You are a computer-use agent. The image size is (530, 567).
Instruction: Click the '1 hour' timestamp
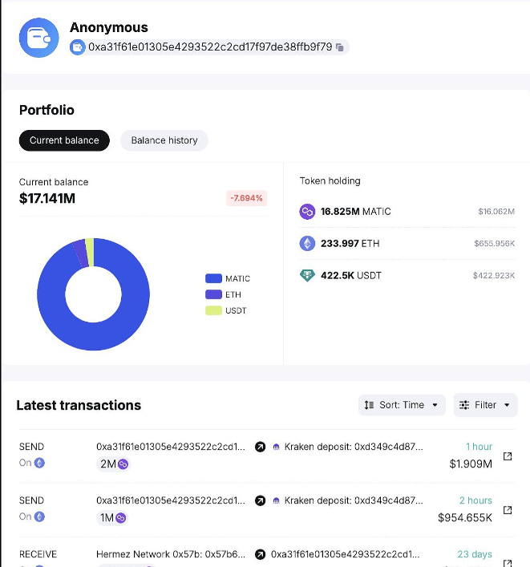[x=479, y=447]
